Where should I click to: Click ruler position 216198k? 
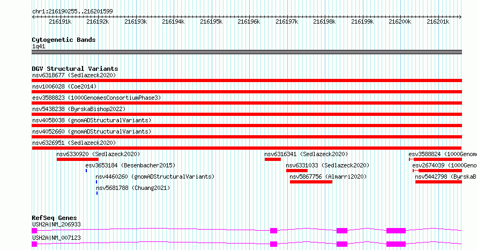click(x=325, y=21)
